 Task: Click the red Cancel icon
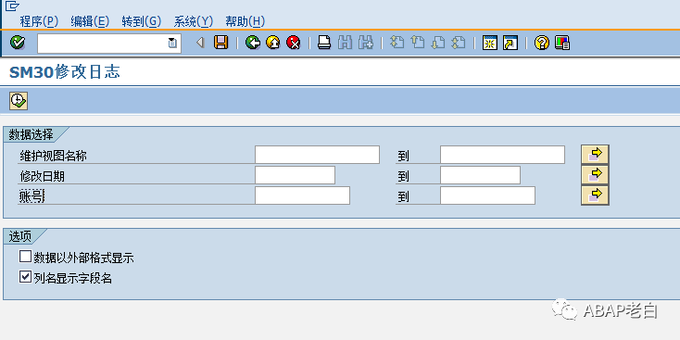tap(293, 43)
